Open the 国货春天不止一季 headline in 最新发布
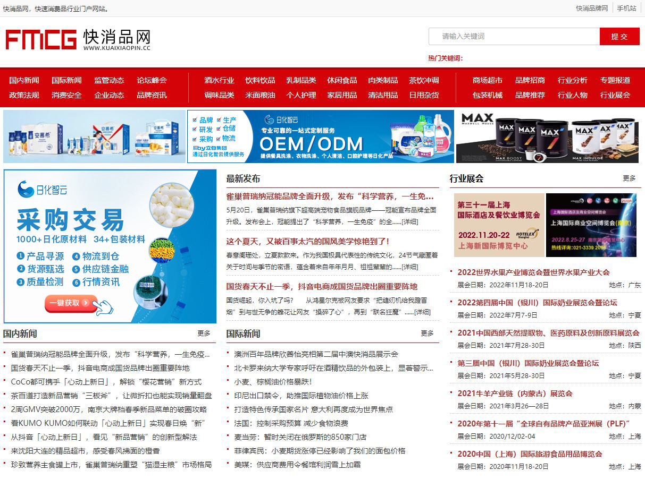This screenshot has height=479, width=645. pos(322,286)
